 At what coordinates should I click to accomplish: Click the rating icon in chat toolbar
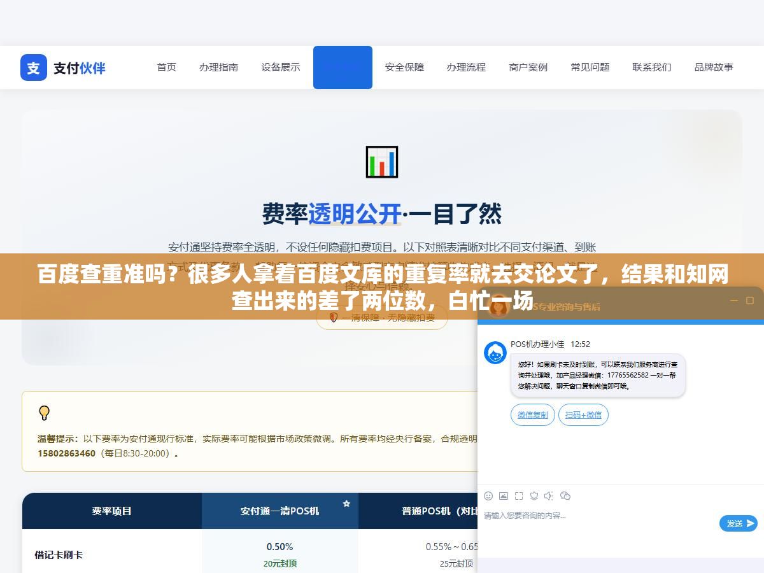click(534, 495)
